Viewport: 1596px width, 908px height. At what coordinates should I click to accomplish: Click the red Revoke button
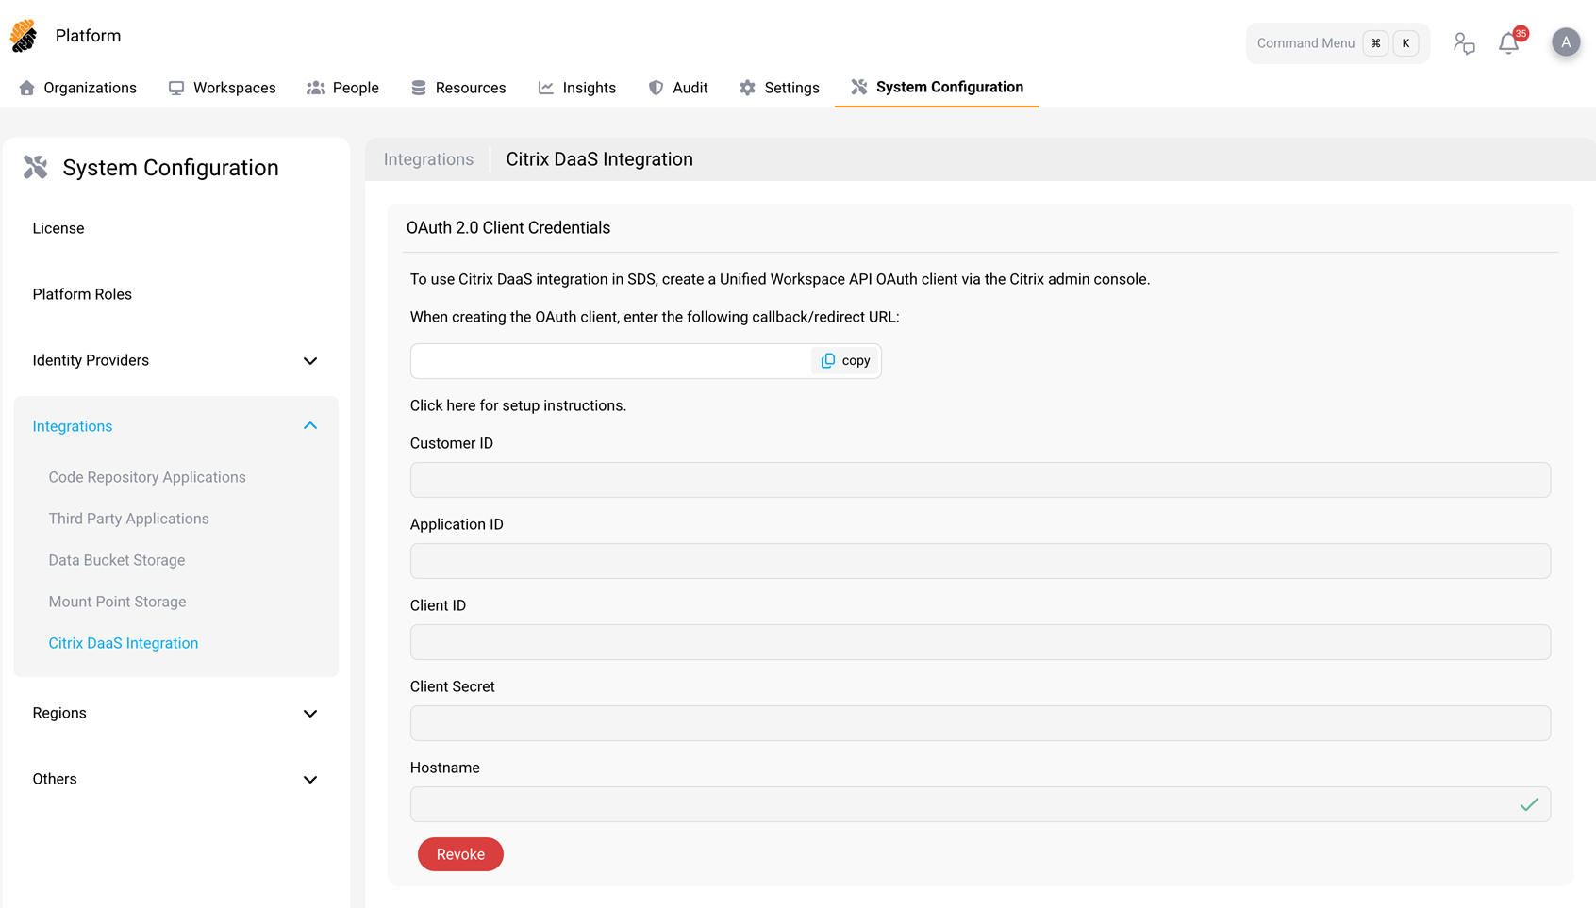pos(460,854)
